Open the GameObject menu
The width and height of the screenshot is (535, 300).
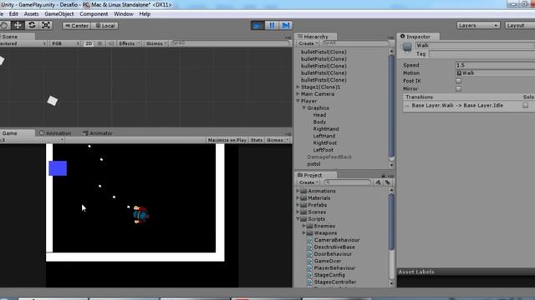(59, 14)
